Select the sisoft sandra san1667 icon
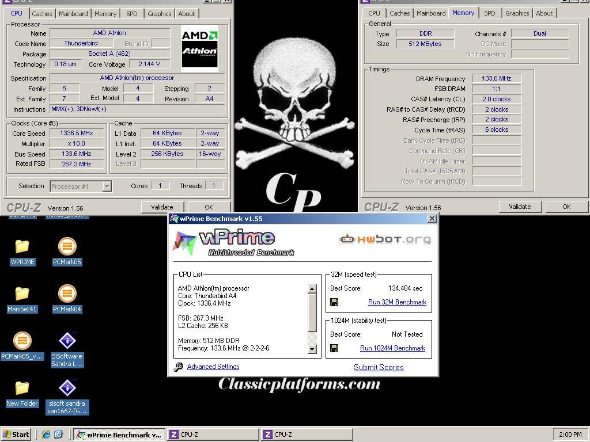Screen dimensions: 590x442 tap(67, 397)
